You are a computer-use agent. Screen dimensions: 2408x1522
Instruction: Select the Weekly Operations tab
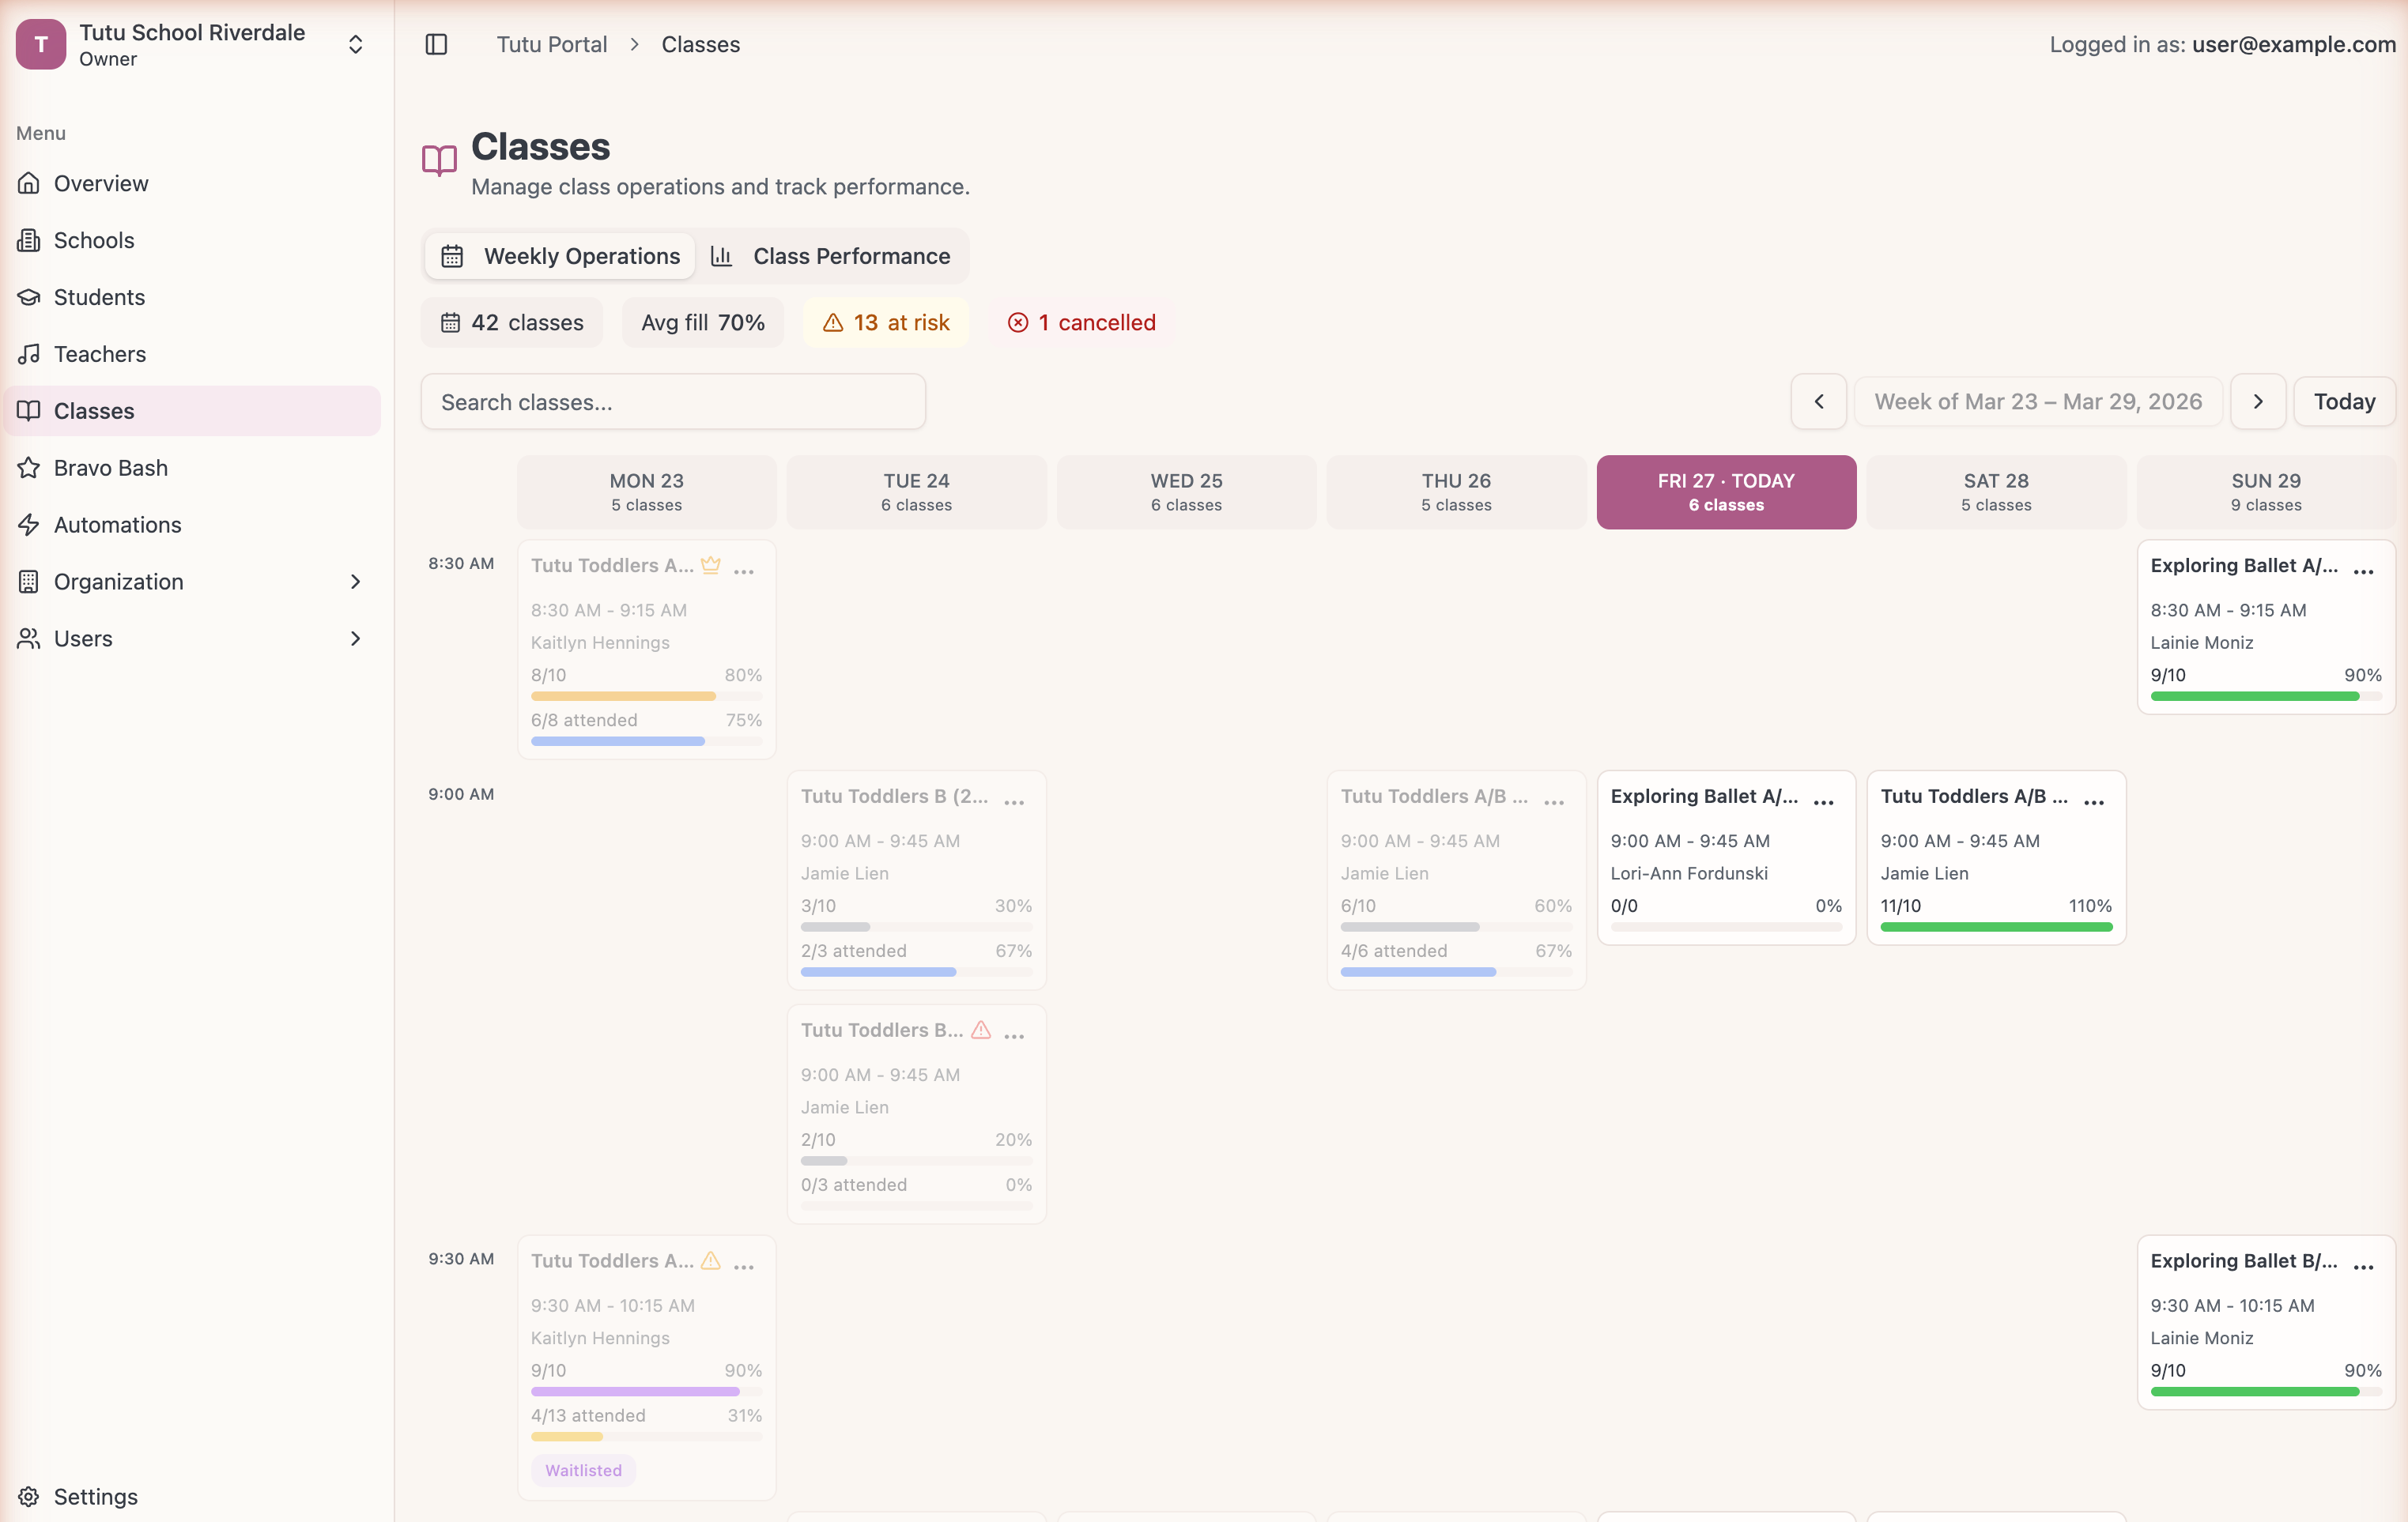click(x=561, y=256)
